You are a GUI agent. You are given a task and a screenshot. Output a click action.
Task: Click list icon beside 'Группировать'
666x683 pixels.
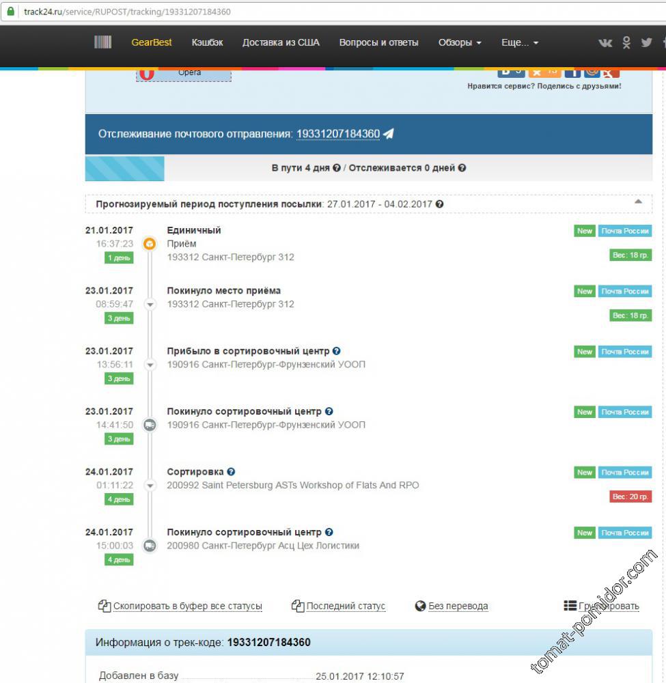tap(570, 605)
